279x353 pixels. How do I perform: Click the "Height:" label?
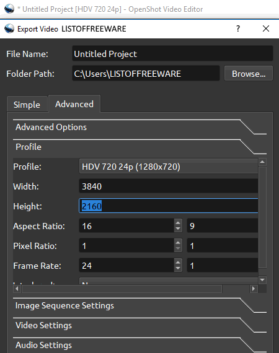pyautogui.click(x=27, y=206)
